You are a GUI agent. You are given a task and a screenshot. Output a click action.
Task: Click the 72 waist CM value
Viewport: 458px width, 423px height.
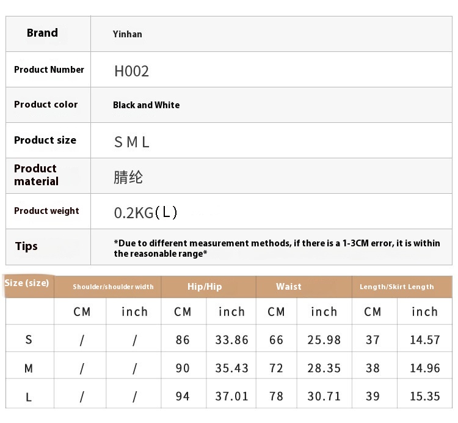pyautogui.click(x=276, y=368)
